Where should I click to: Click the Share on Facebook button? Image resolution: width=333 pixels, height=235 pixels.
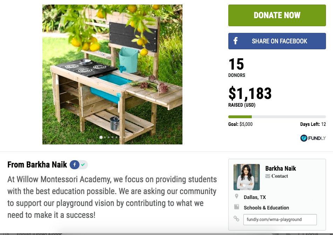click(277, 41)
